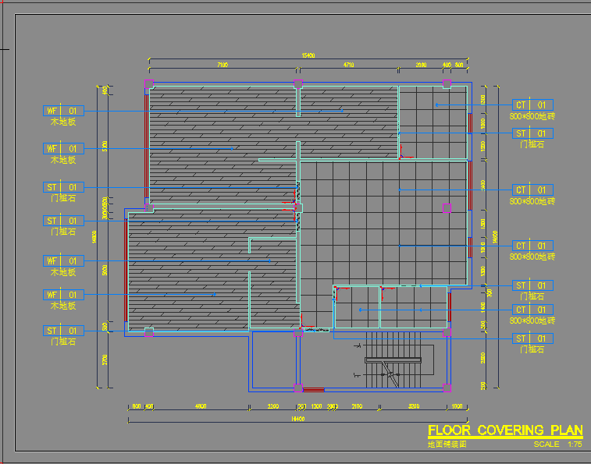Select the magenta column marker at bottom-right corner
591x464 pixels.
pos(447,387)
